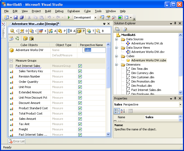Click the grid scrollbar down arrow

[x=108, y=134]
